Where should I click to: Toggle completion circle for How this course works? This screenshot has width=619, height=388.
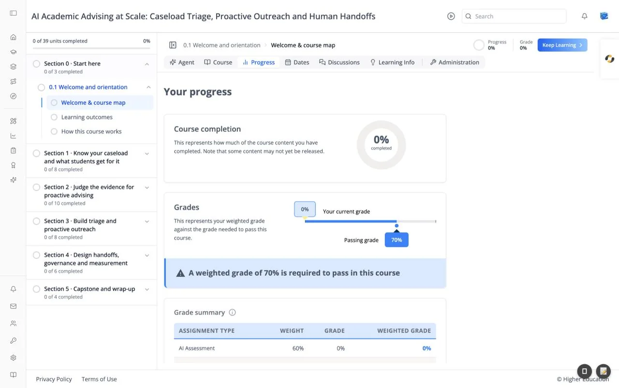pyautogui.click(x=54, y=131)
